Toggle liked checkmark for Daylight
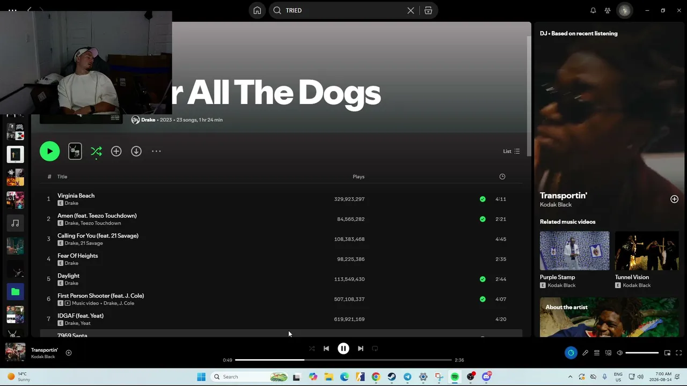687x386 pixels. click(x=483, y=279)
